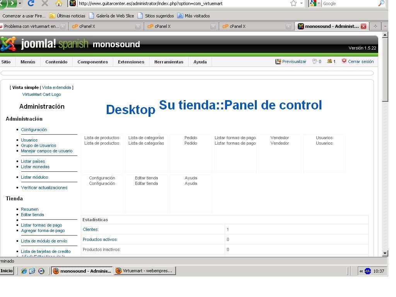The image size is (396, 297).
Task: Open a new tab with plus button
Action: tap(375, 26)
